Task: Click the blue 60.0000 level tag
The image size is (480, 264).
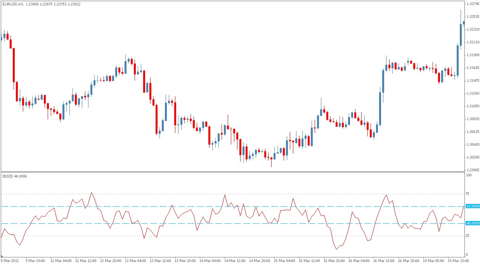Action: (x=473, y=206)
